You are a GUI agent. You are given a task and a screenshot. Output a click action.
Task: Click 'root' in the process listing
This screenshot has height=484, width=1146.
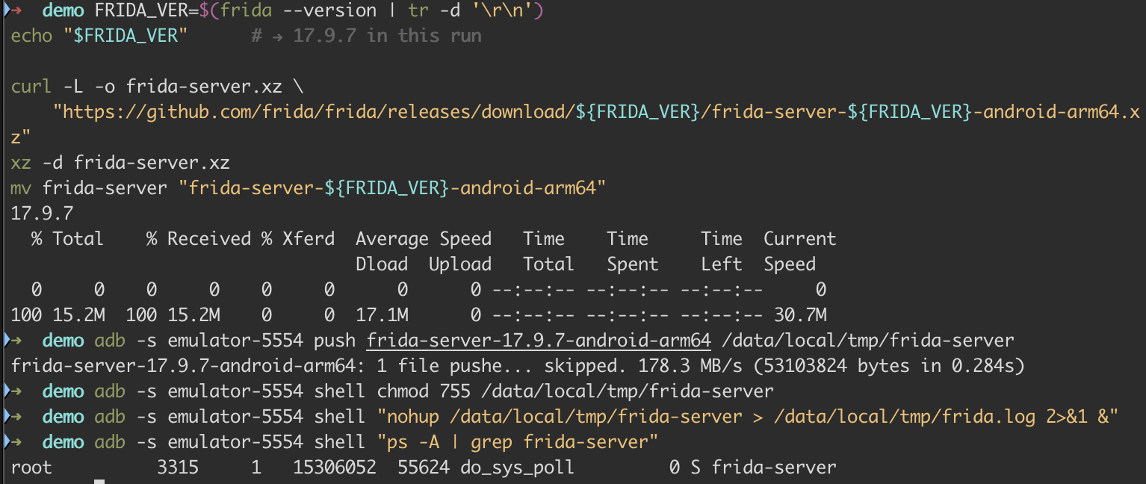click(x=31, y=468)
